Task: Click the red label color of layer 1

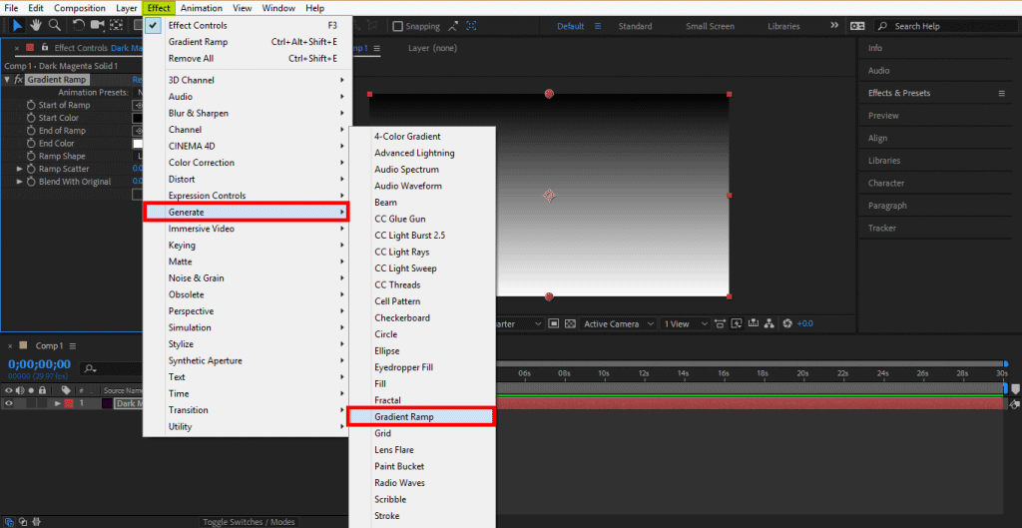Action: point(69,403)
